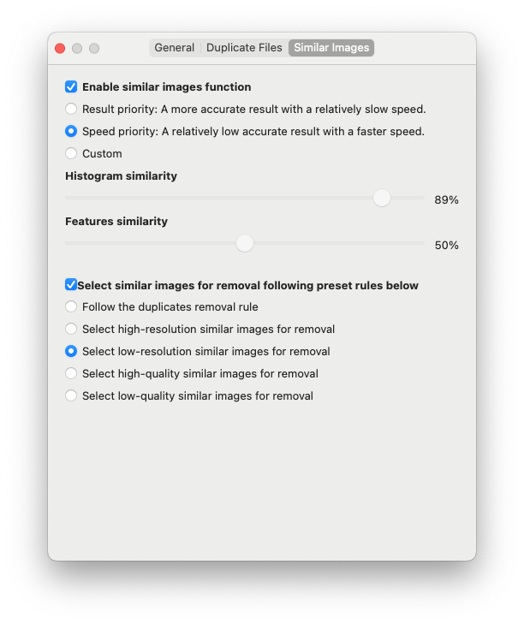Viewport: 524px width, 624px height.
Task: Pick high-quality similar images for removal
Action: [x=71, y=374]
